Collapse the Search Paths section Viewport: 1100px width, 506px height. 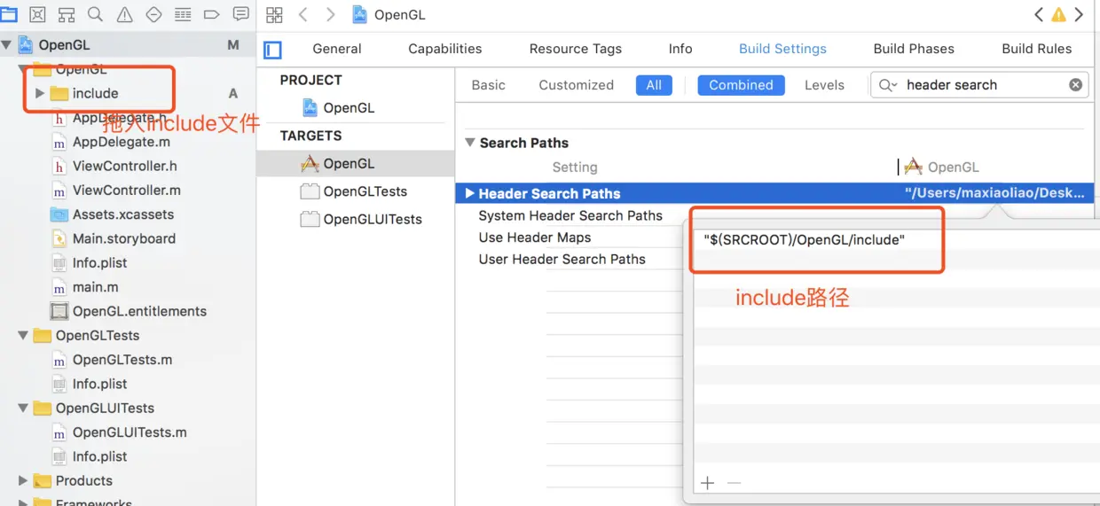[x=470, y=143]
